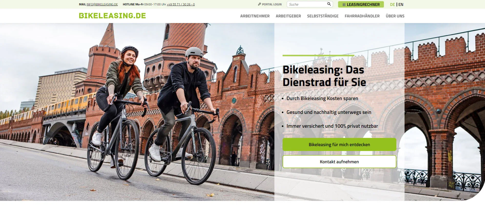
Task: Open the Portal Login link
Action: (270, 4)
